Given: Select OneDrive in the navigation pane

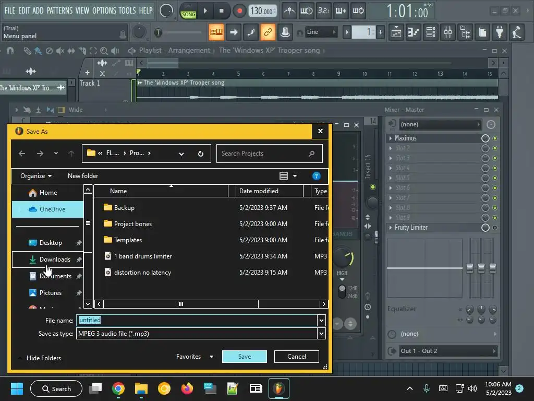Looking at the screenshot, I should point(47,209).
